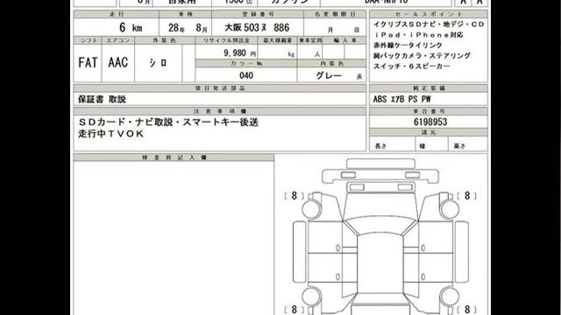Click lower-right tire mark "[8]" on diagram

tap(467, 309)
